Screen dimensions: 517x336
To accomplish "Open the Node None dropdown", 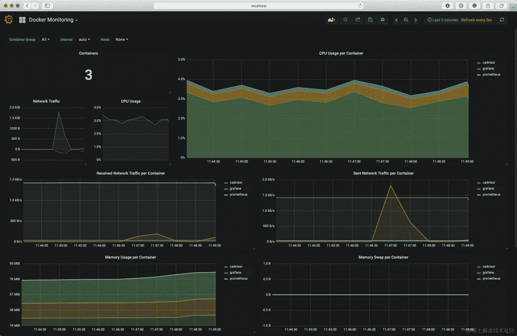I will click(122, 40).
